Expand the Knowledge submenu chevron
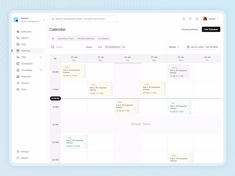Image resolution: width=235 pixels, height=176 pixels. [41, 70]
